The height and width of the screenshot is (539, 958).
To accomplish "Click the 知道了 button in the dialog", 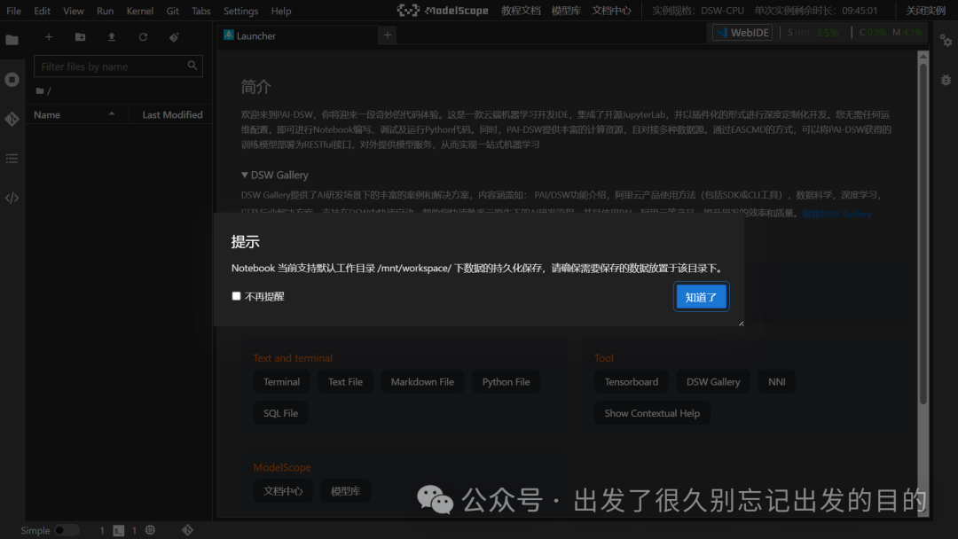I will [x=701, y=296].
